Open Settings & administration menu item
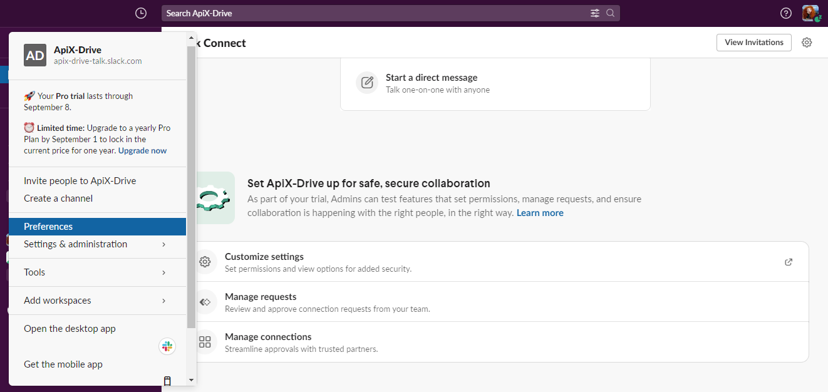Image resolution: width=828 pixels, height=392 pixels. click(98, 244)
